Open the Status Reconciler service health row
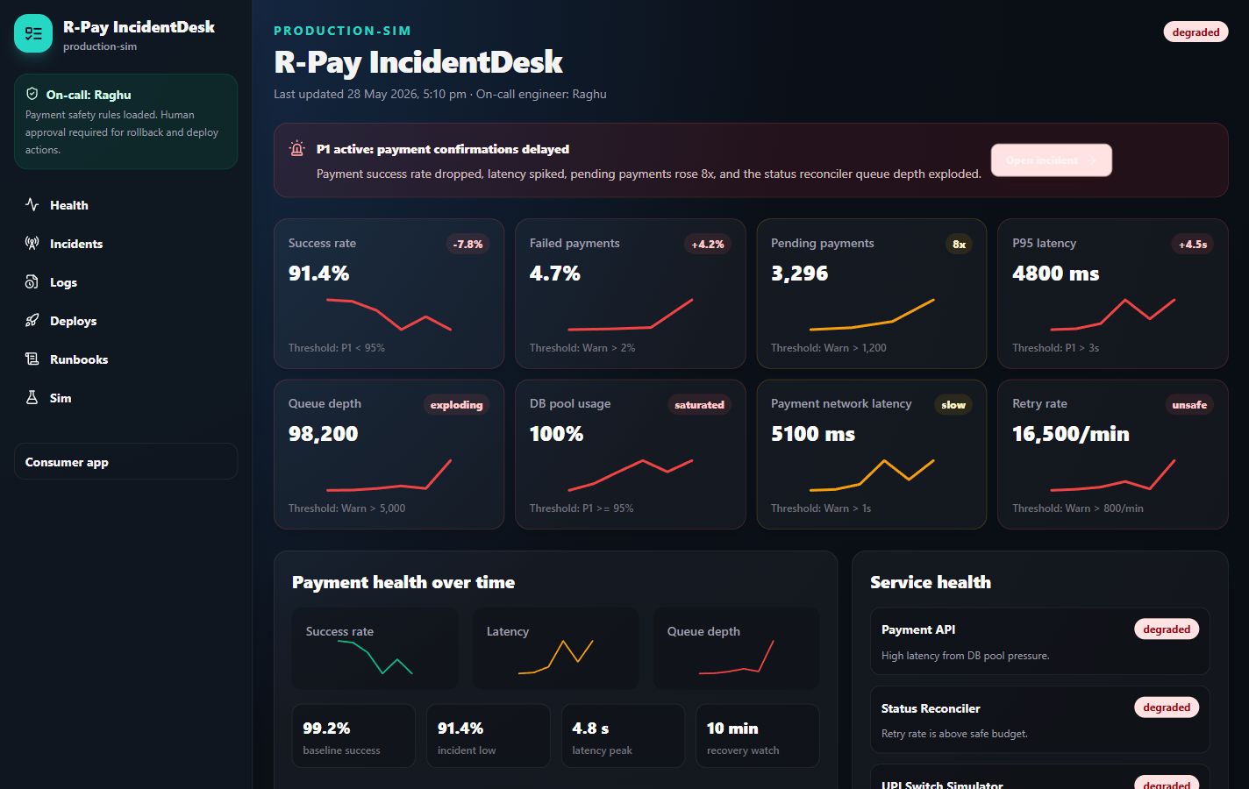This screenshot has height=789, width=1249. click(x=1039, y=719)
